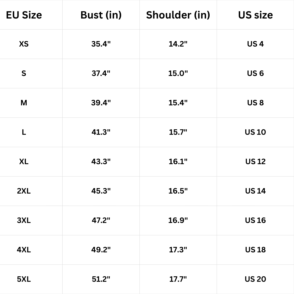The height and width of the screenshot is (294, 294).
Task: Click the 41.3" bust value
Action: point(101,132)
